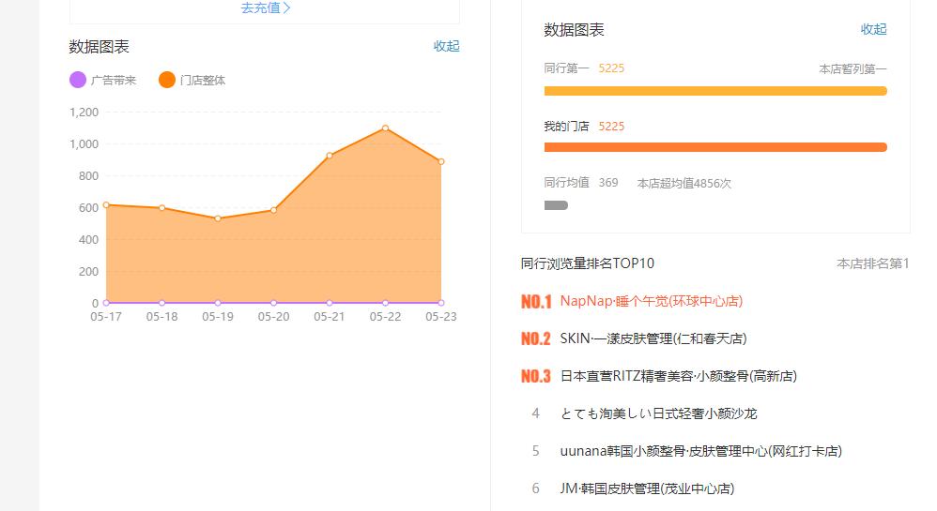Toggle the orange 门店整体 legend circle
Screen dimensions: 937x511
pos(167,80)
